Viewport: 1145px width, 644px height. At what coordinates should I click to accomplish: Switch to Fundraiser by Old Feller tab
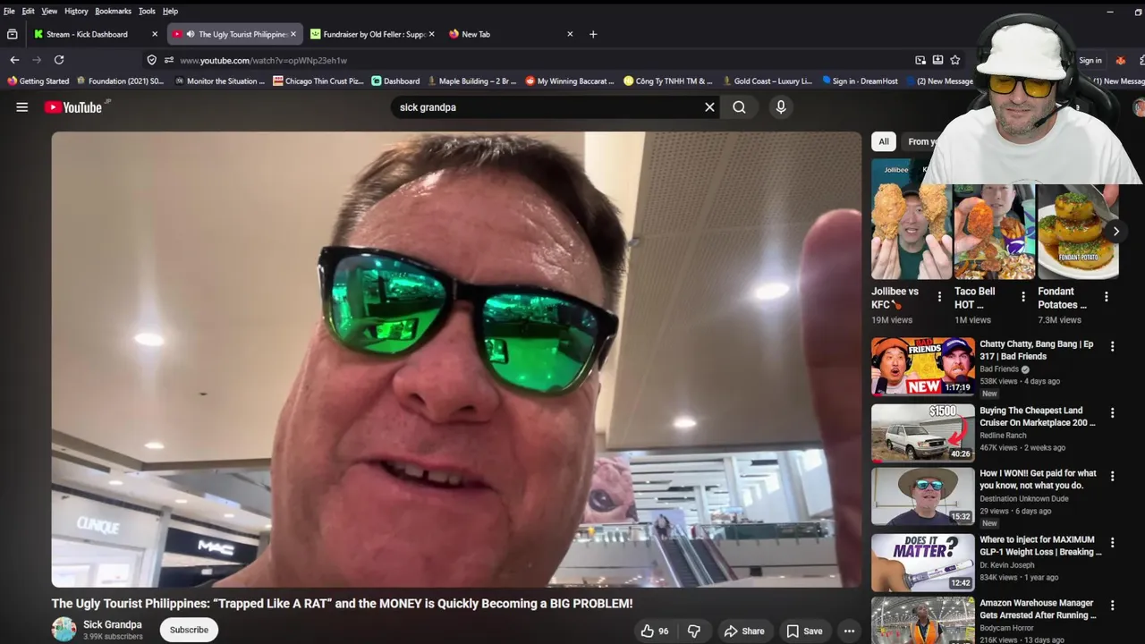[375, 34]
